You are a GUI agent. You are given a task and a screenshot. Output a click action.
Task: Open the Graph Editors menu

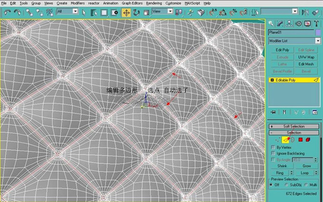(132, 3)
